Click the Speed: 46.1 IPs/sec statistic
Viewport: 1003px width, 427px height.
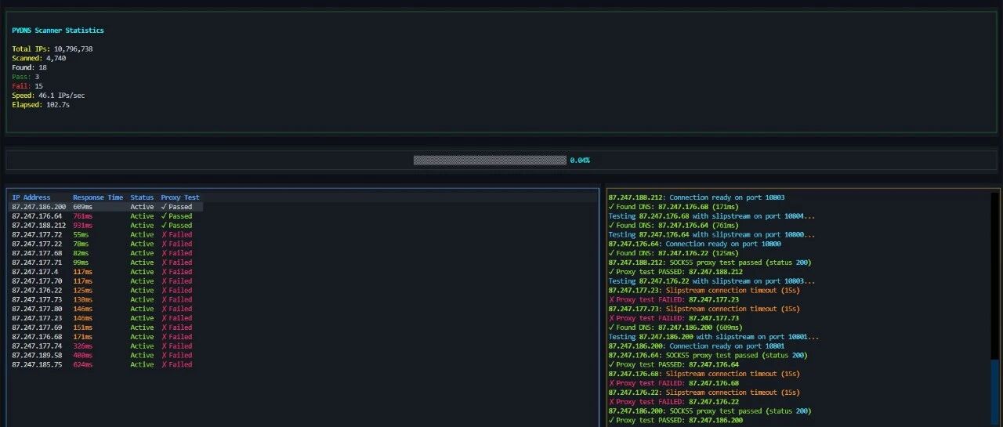click(49, 96)
